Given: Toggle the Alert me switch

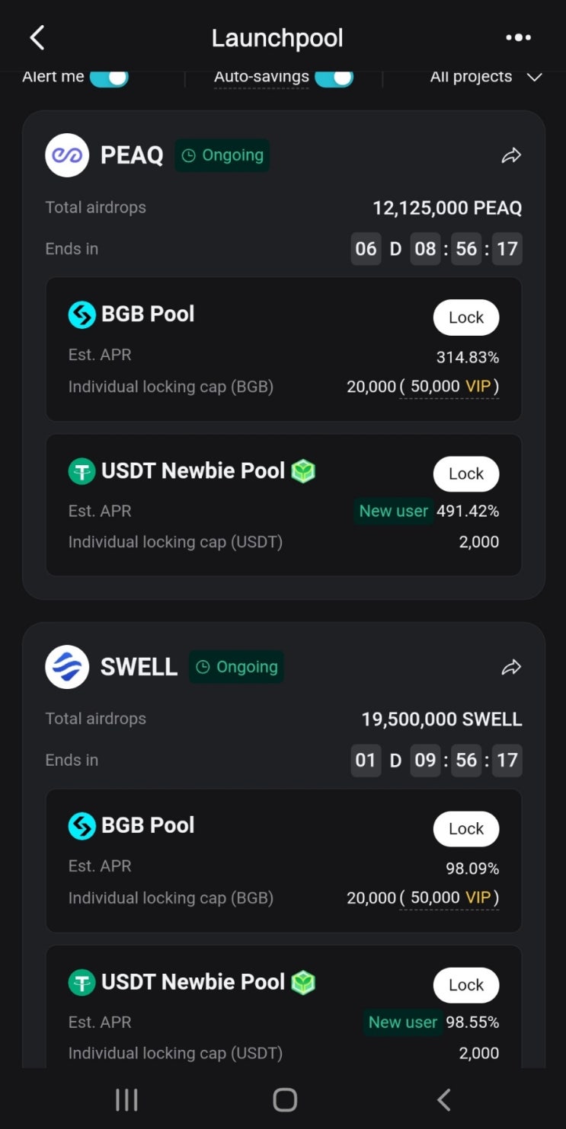Looking at the screenshot, I should pyautogui.click(x=109, y=77).
